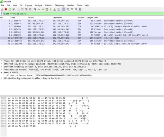Click the Client -> Server Data value line
The height and width of the screenshot is (137, 164).
pos(50,75)
